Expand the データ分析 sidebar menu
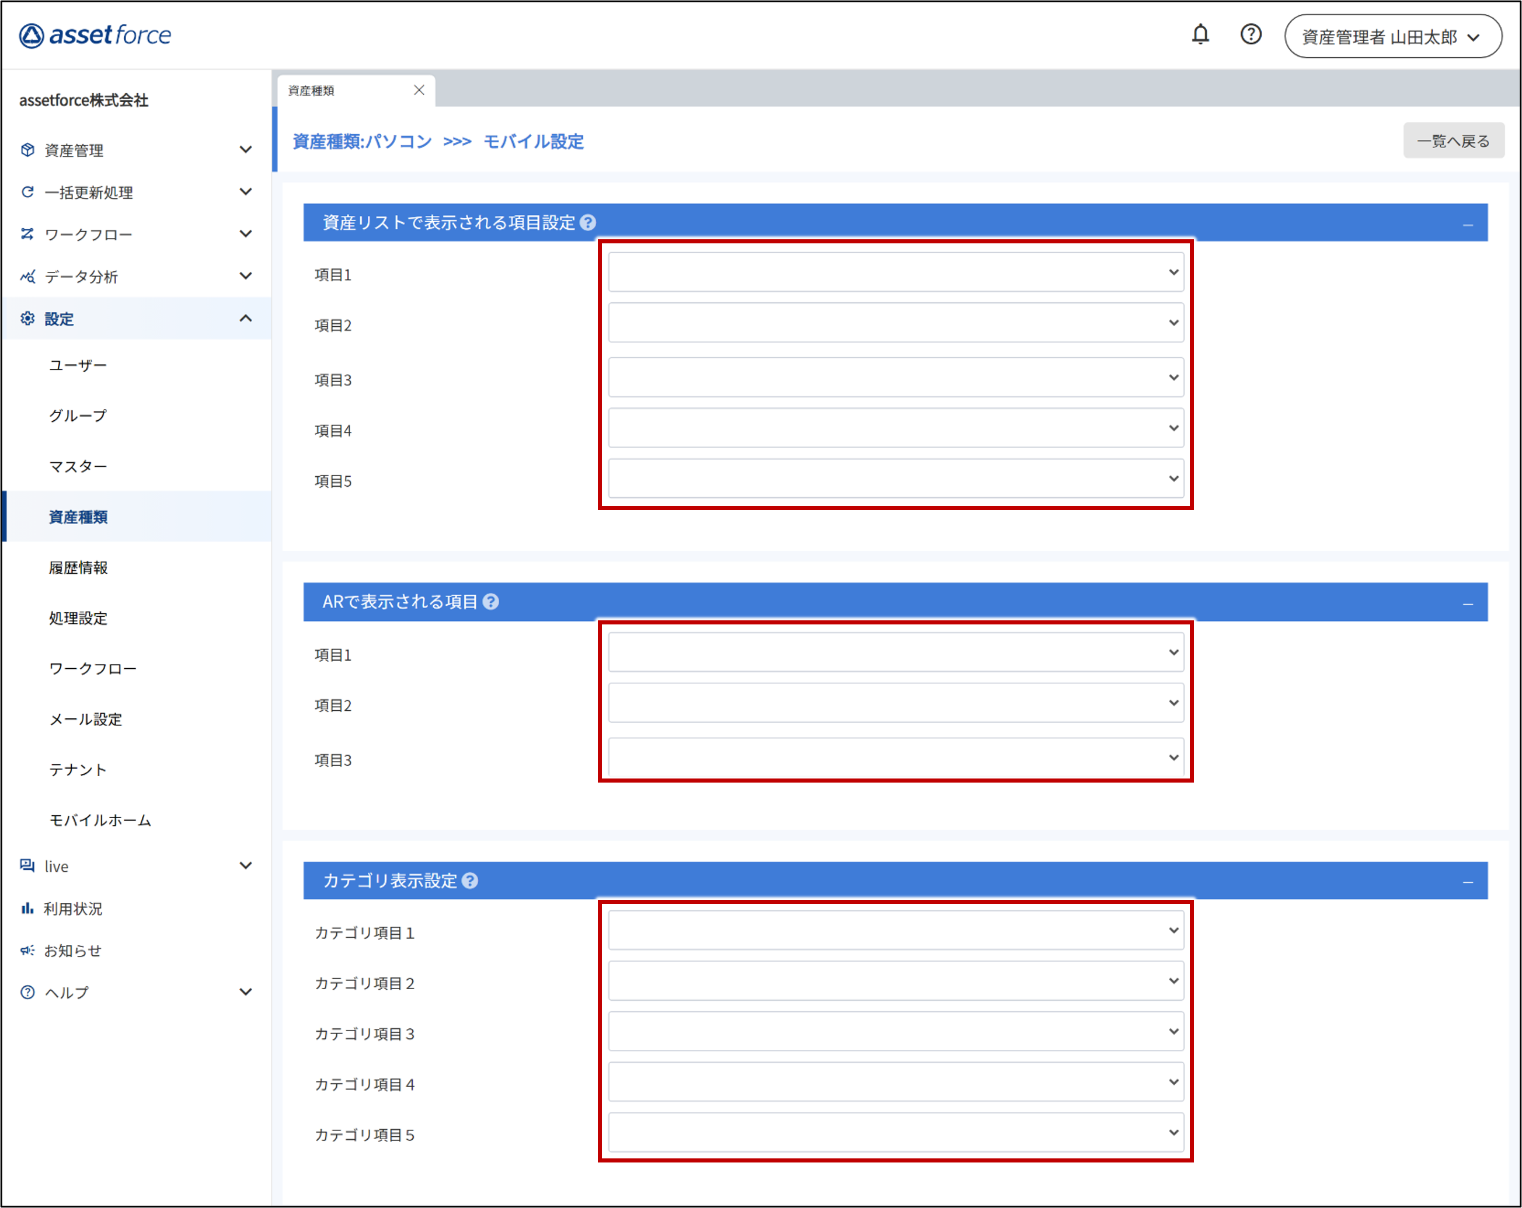Screen dimensions: 1522x1208 pos(246,276)
